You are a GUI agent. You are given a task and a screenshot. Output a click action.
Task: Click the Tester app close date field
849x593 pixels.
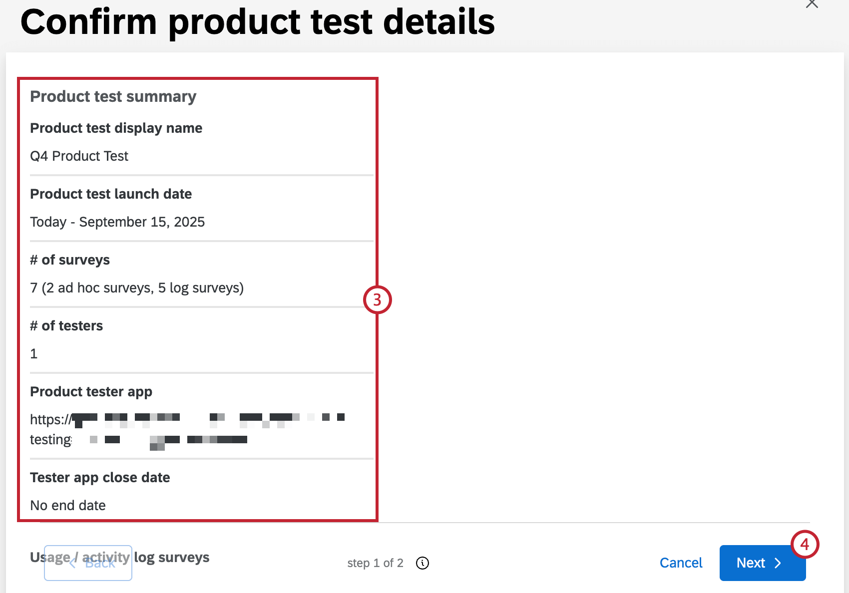point(100,477)
